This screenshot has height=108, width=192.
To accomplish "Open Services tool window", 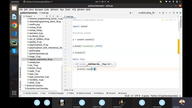I will click(x=122, y=93).
